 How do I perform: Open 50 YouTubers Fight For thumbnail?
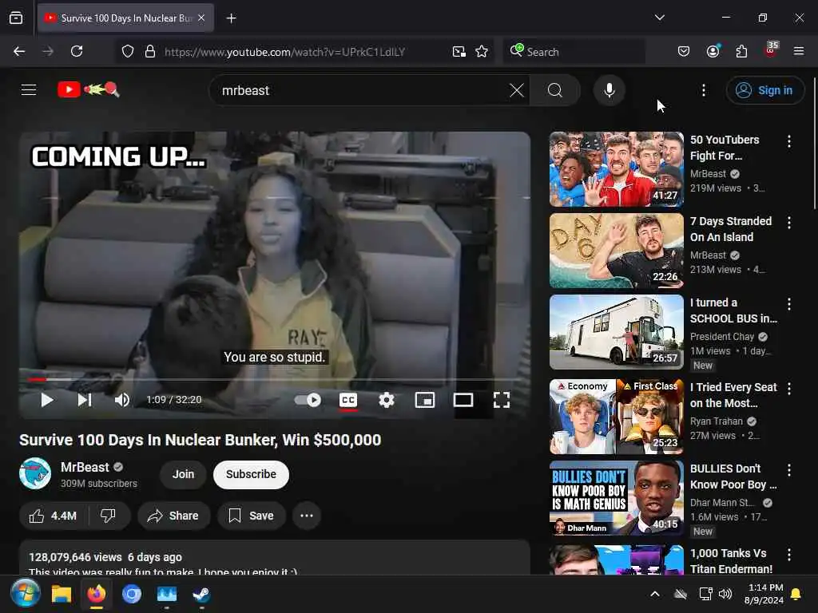click(617, 169)
